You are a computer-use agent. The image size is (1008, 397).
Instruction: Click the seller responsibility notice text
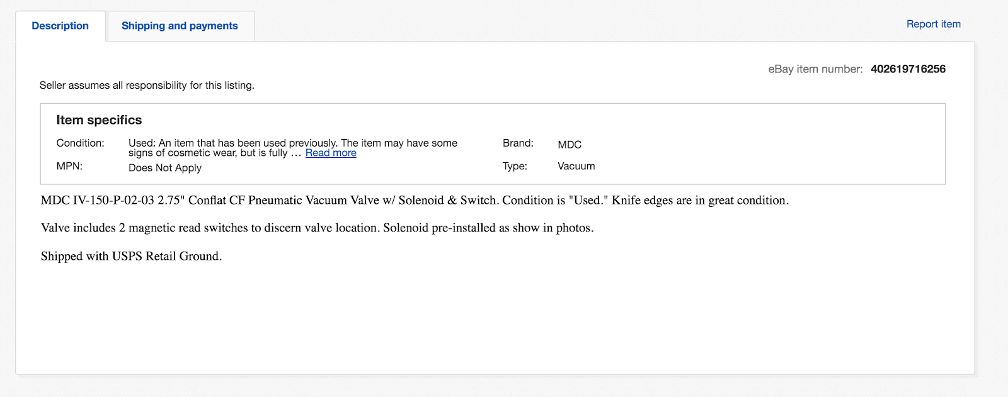(x=147, y=86)
